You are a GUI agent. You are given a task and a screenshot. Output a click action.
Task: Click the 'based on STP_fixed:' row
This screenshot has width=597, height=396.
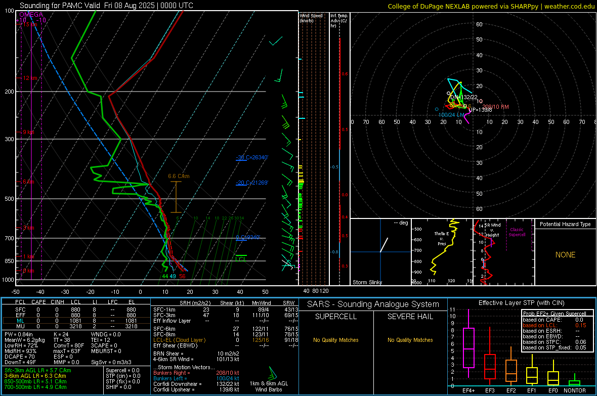click(555, 347)
